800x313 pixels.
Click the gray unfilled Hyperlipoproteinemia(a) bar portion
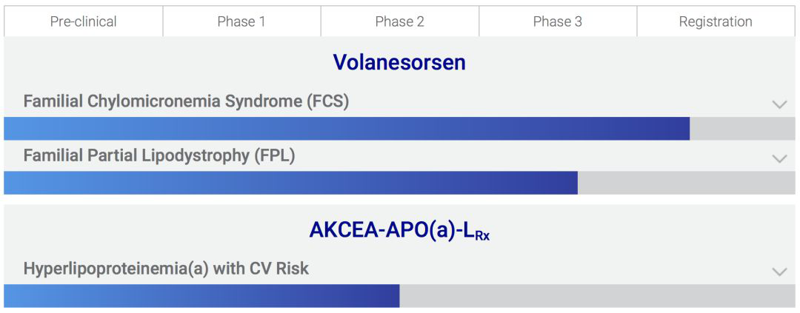click(598, 296)
